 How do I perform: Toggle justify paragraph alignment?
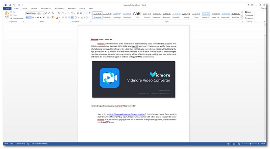[x=72, y=18]
